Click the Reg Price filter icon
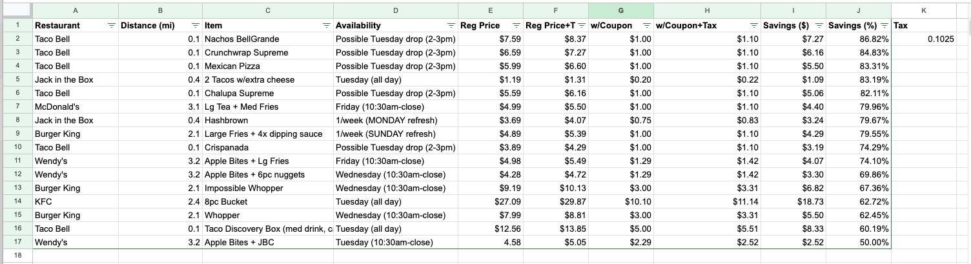Viewport: 971px width, 264px height. [x=516, y=26]
